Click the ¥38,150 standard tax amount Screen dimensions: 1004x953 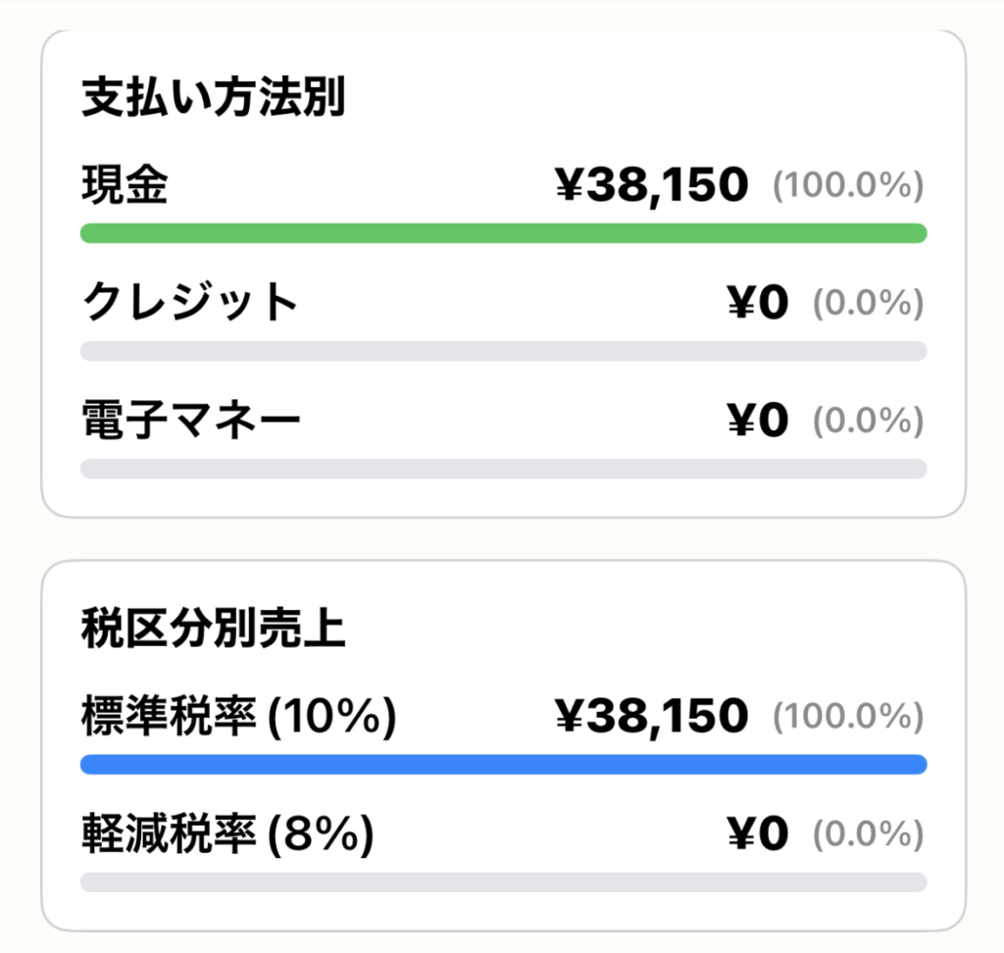[647, 716]
